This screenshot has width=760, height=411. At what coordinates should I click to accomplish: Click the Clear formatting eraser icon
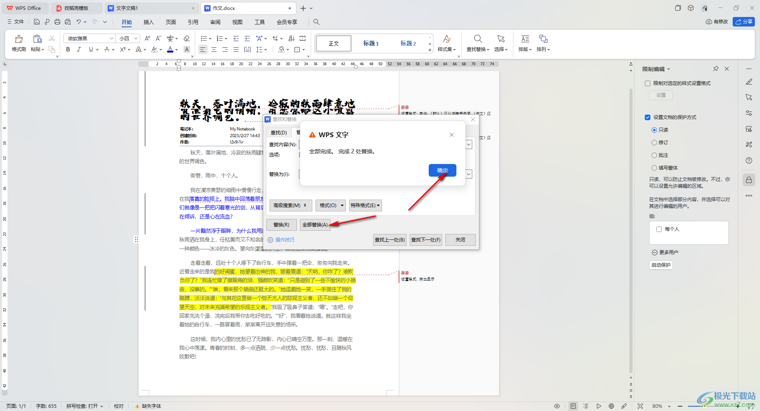(187, 38)
